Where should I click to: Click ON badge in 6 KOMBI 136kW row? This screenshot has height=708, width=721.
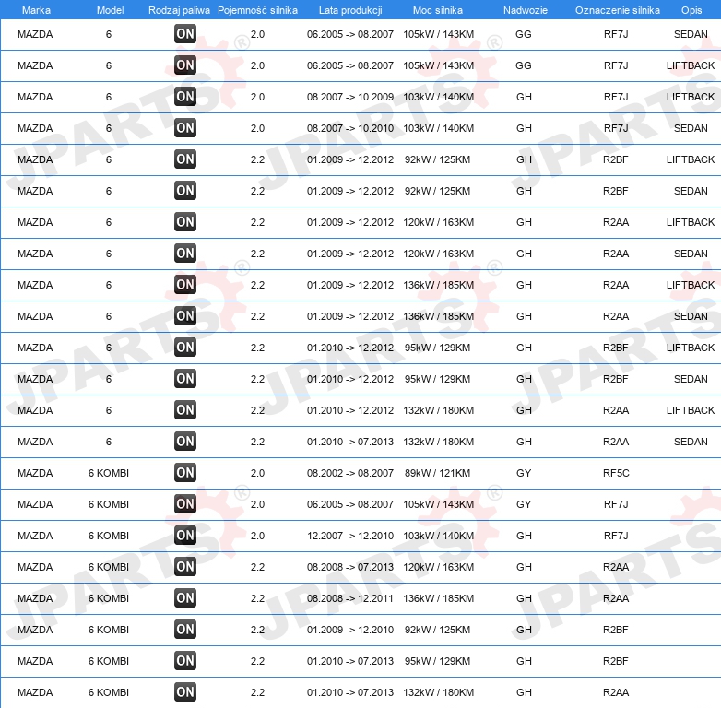(185, 598)
